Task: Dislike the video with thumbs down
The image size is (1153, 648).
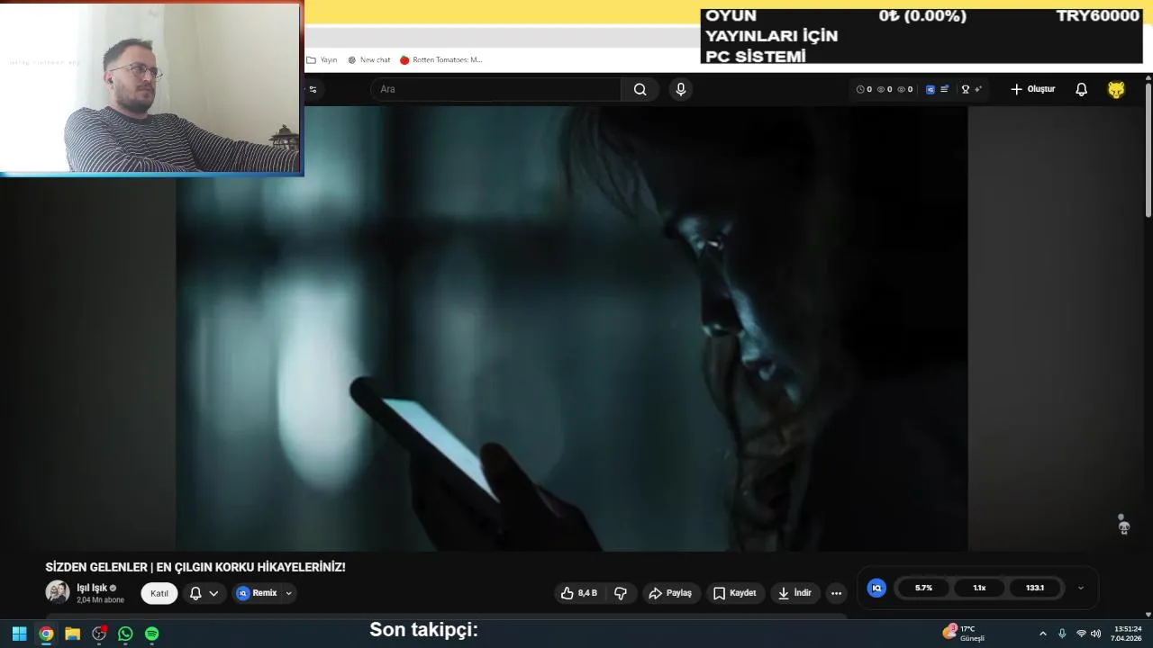Action: coord(621,593)
